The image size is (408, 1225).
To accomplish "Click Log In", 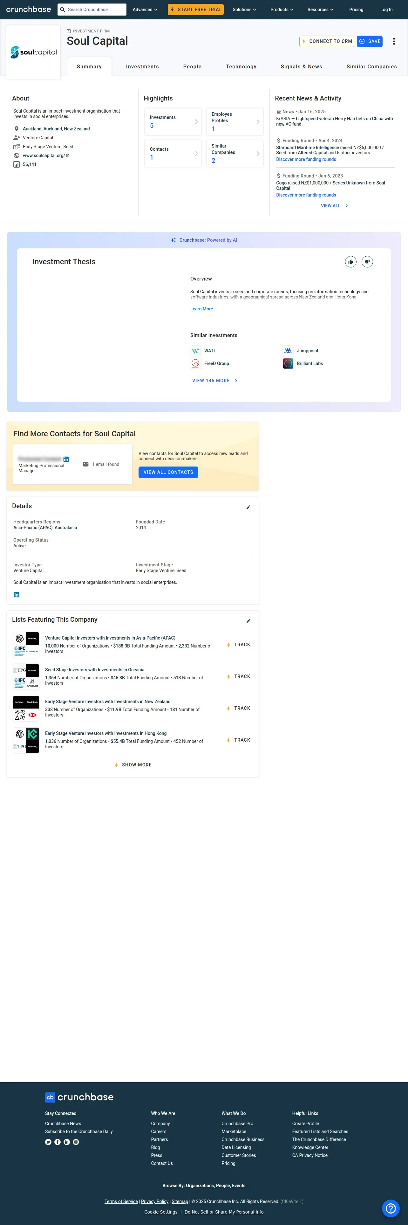I will pos(386,10).
